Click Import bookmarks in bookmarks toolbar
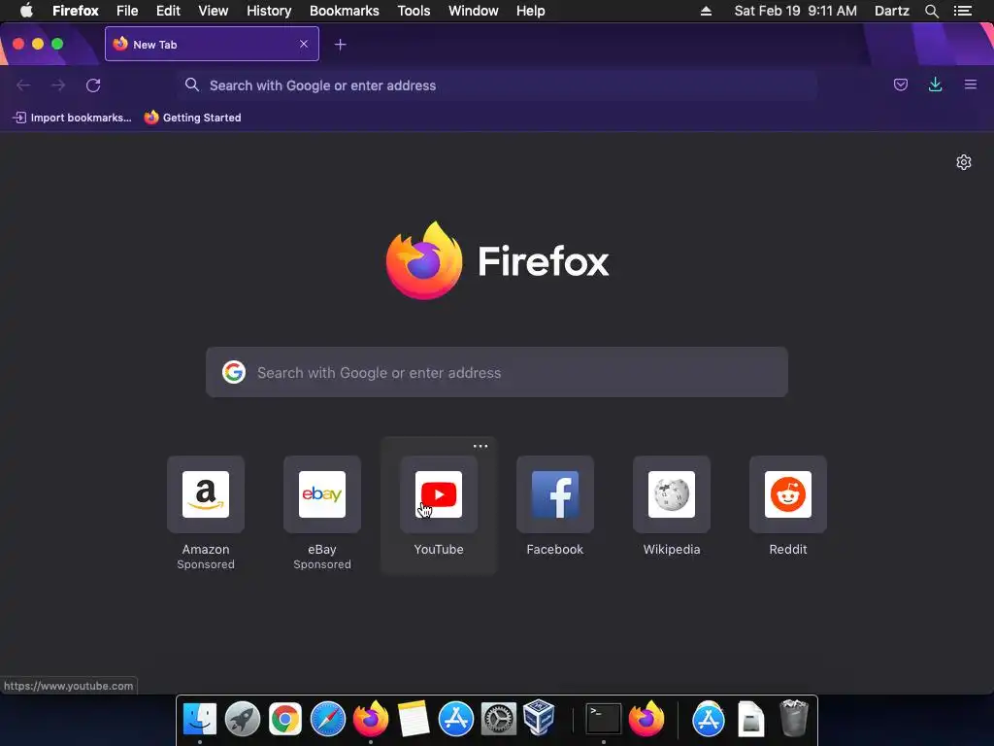Screen dimensions: 994x746 (72, 118)
